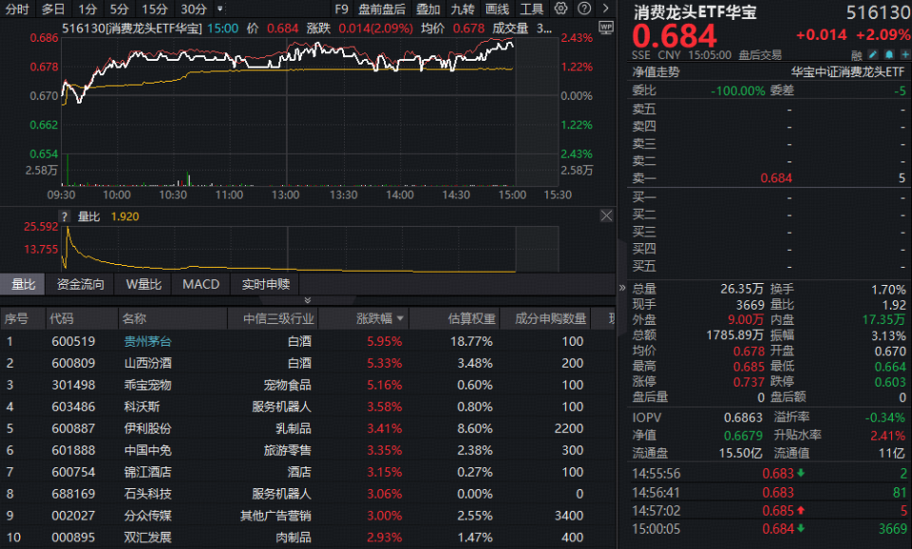The image size is (912, 549).
Task: Switch to MACD indicator tab
Action: coord(201,284)
